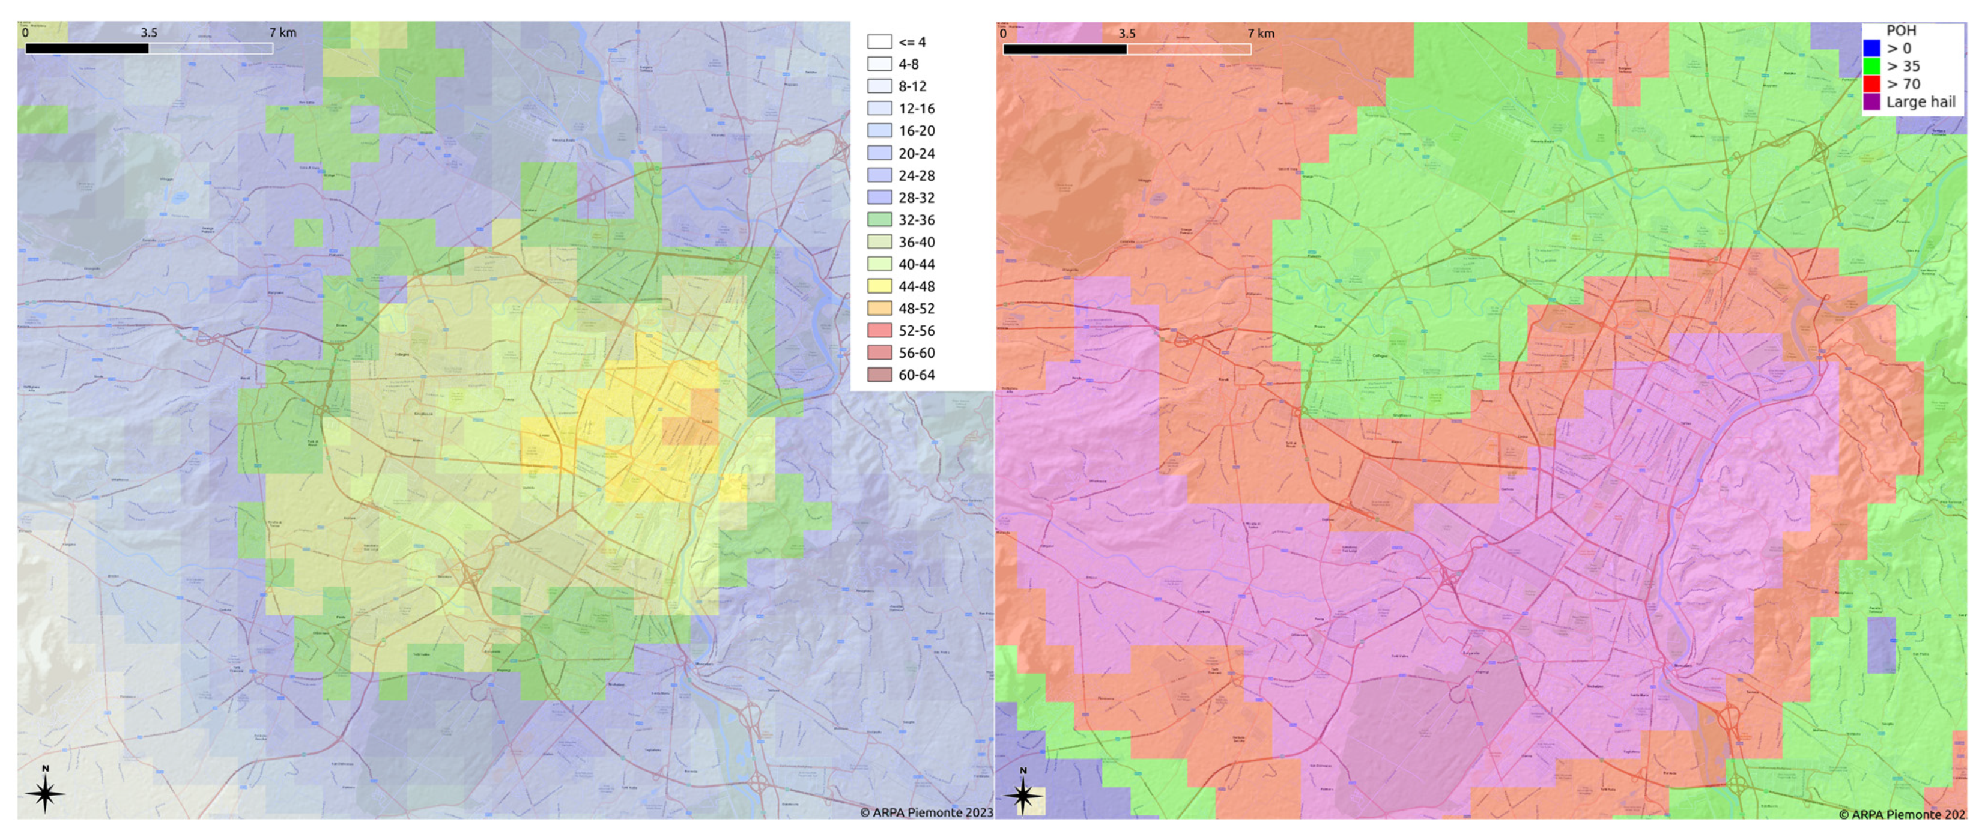Click the purple 'Large hail' legend square
1988x837 pixels.
pyautogui.click(x=1871, y=102)
